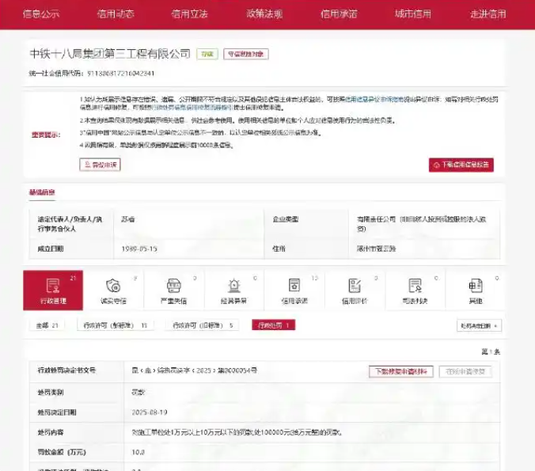Click the unified social credit code number

click(121, 74)
